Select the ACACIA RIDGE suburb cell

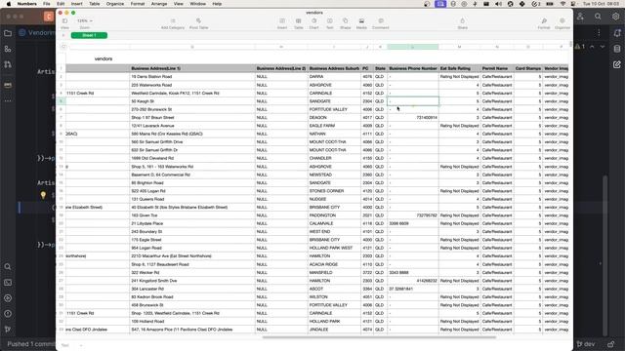(x=334, y=264)
